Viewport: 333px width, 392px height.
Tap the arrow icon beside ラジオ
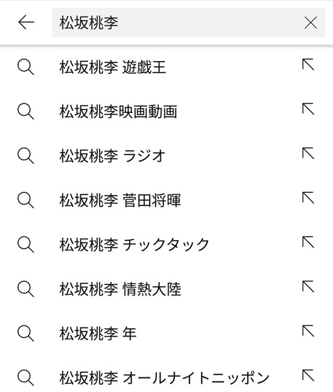click(308, 153)
